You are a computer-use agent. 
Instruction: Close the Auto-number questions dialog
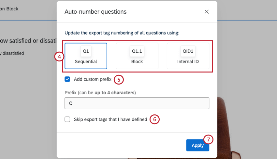click(x=207, y=12)
